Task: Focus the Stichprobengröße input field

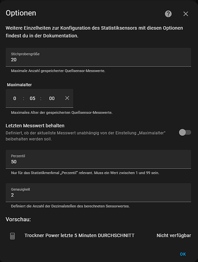Action: pos(98,57)
